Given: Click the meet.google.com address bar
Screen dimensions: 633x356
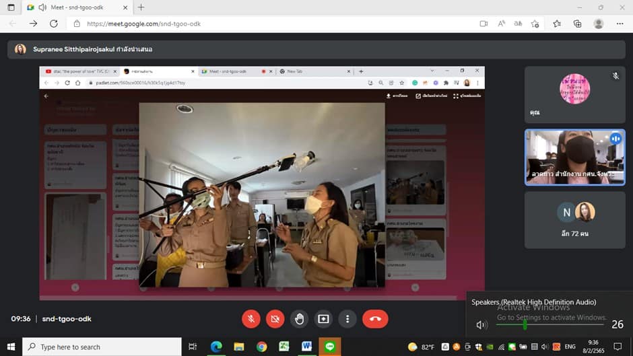Looking at the screenshot, I should (275, 24).
